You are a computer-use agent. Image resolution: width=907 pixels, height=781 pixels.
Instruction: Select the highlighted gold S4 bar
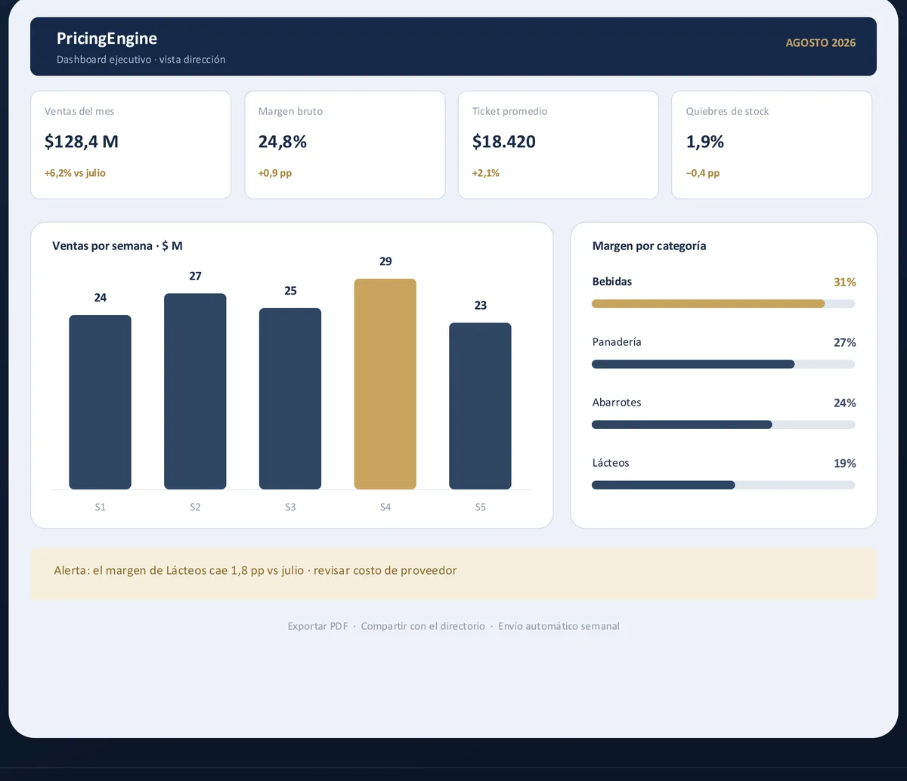point(385,384)
